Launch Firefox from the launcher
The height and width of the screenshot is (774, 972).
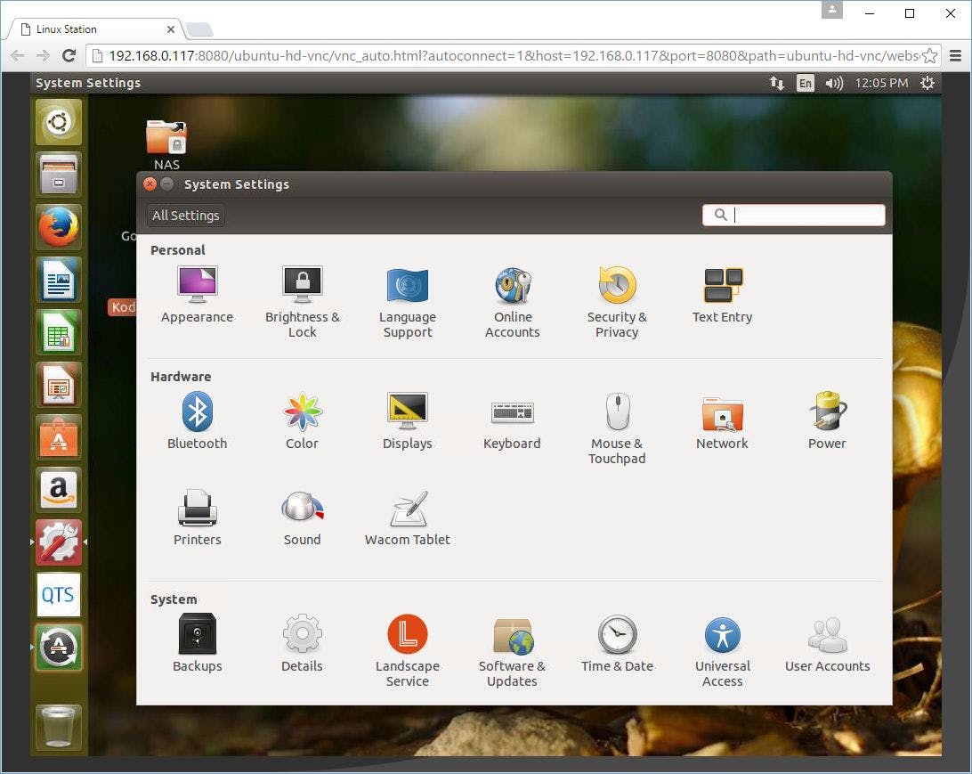[58, 227]
